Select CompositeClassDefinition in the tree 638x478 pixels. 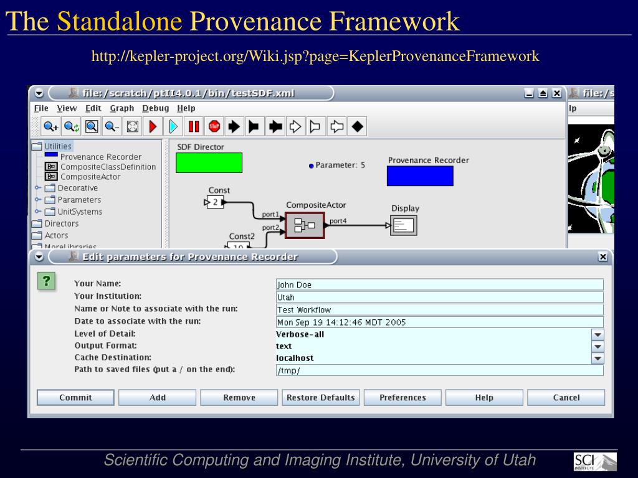[x=108, y=167]
